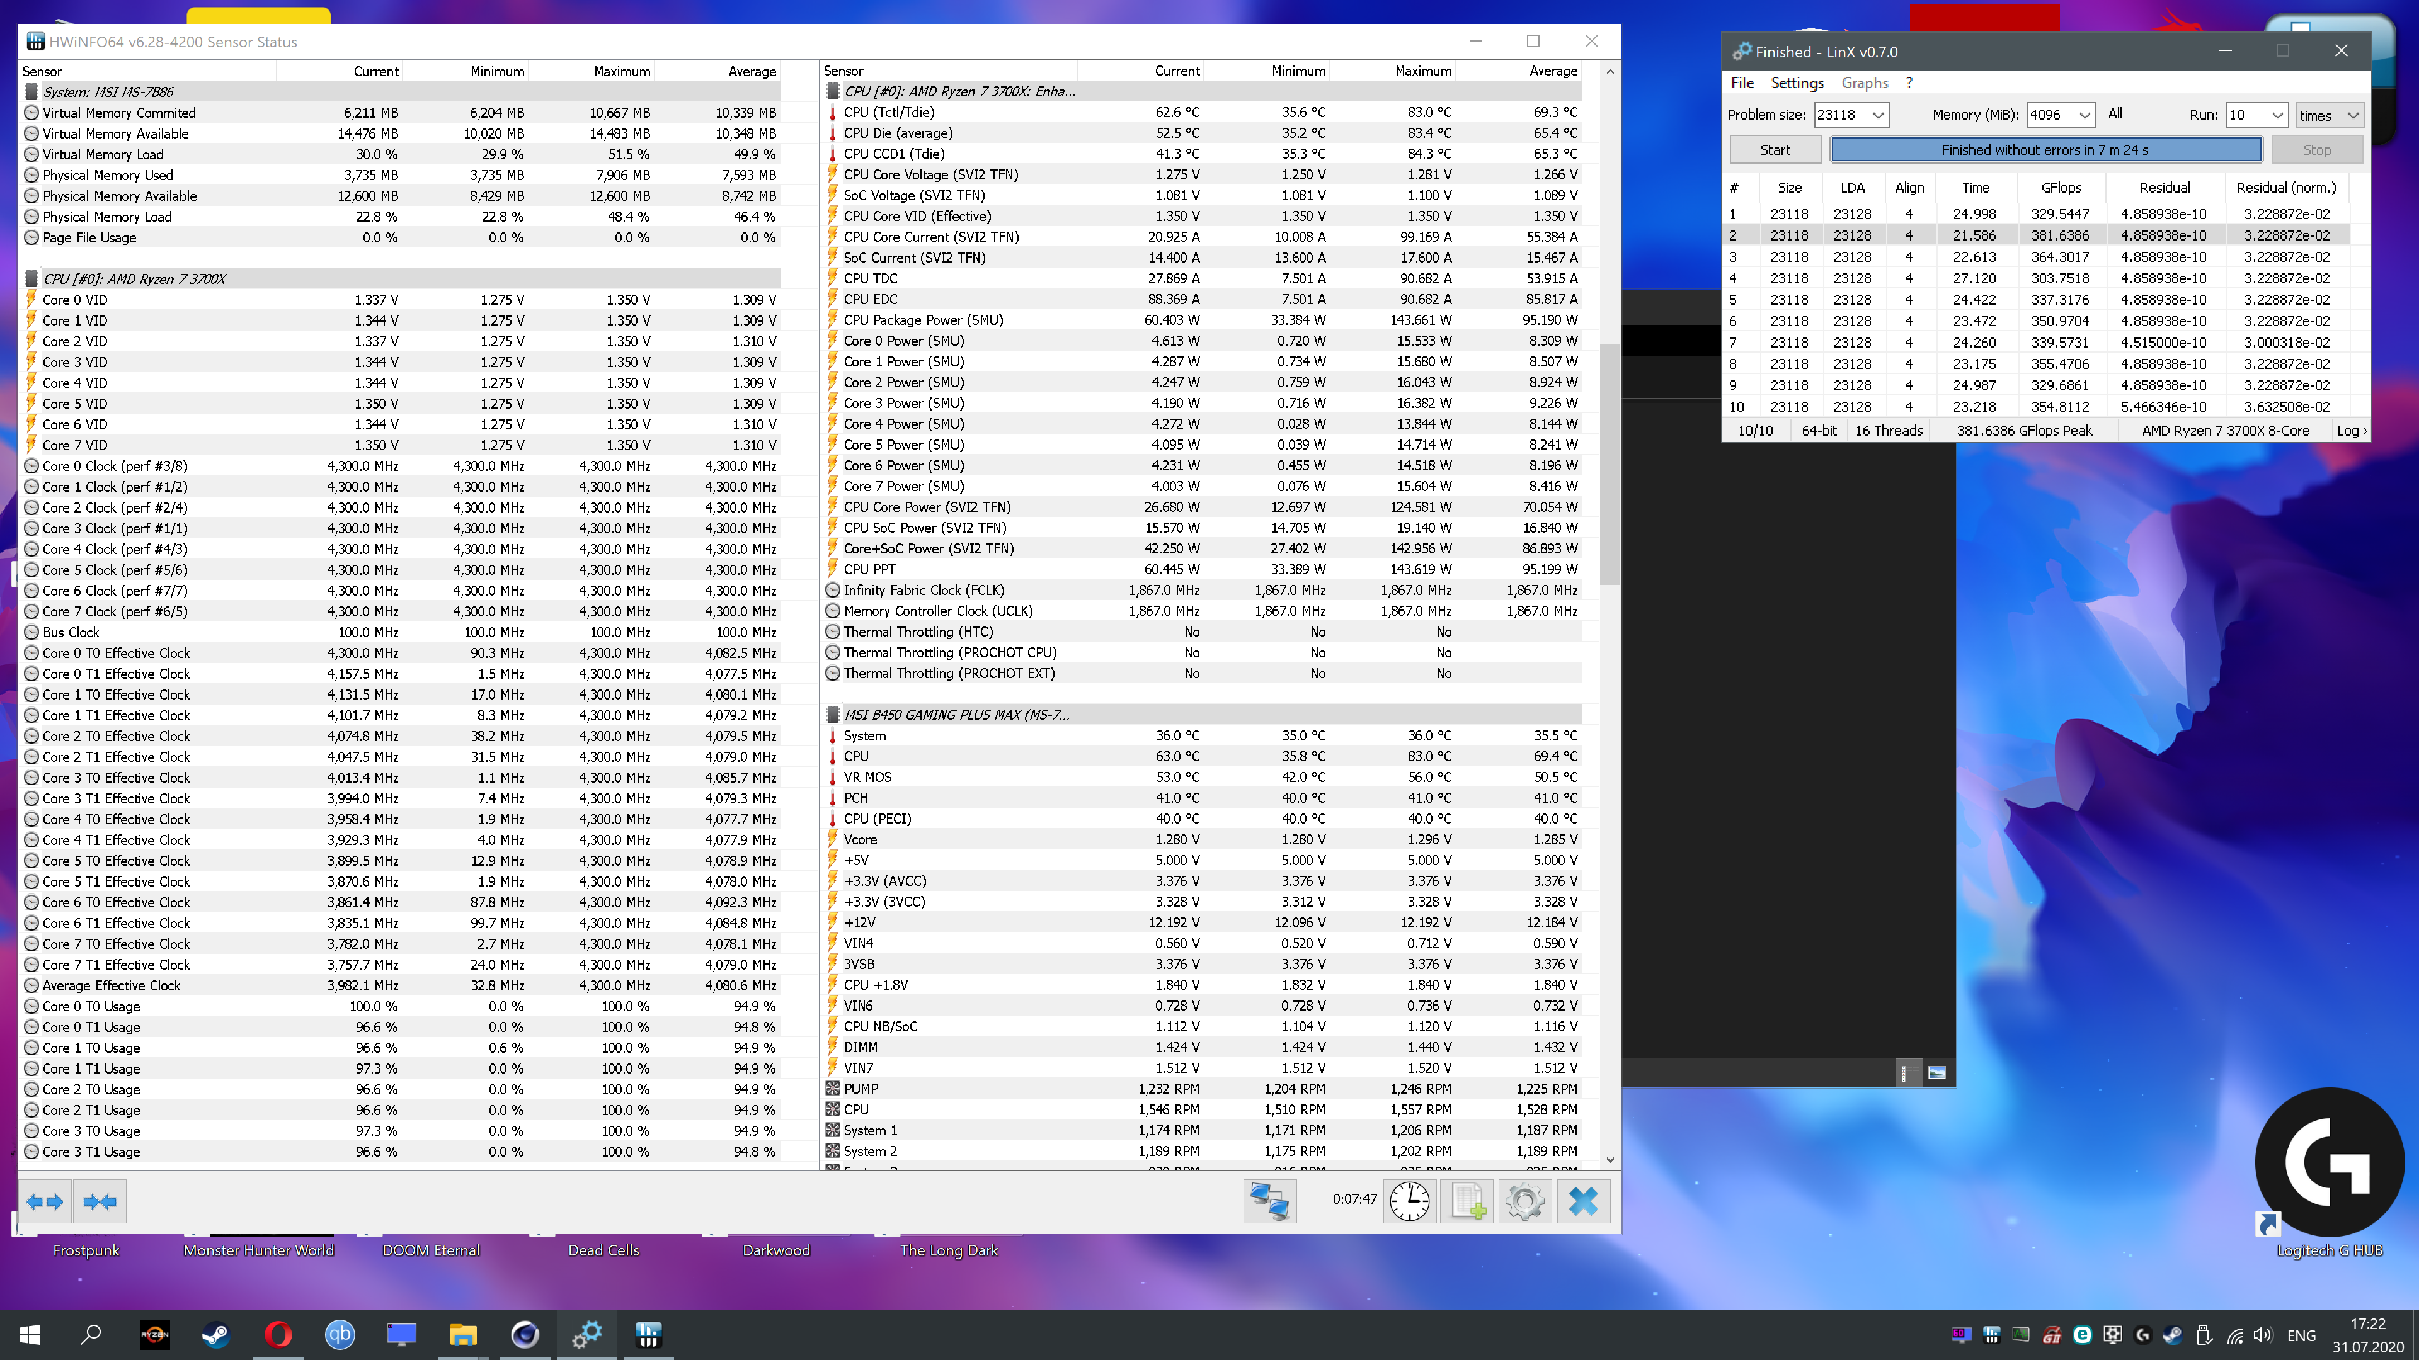Viewport: 2419px width, 1360px height.
Task: Open Steam from the taskbar
Action: [x=216, y=1334]
